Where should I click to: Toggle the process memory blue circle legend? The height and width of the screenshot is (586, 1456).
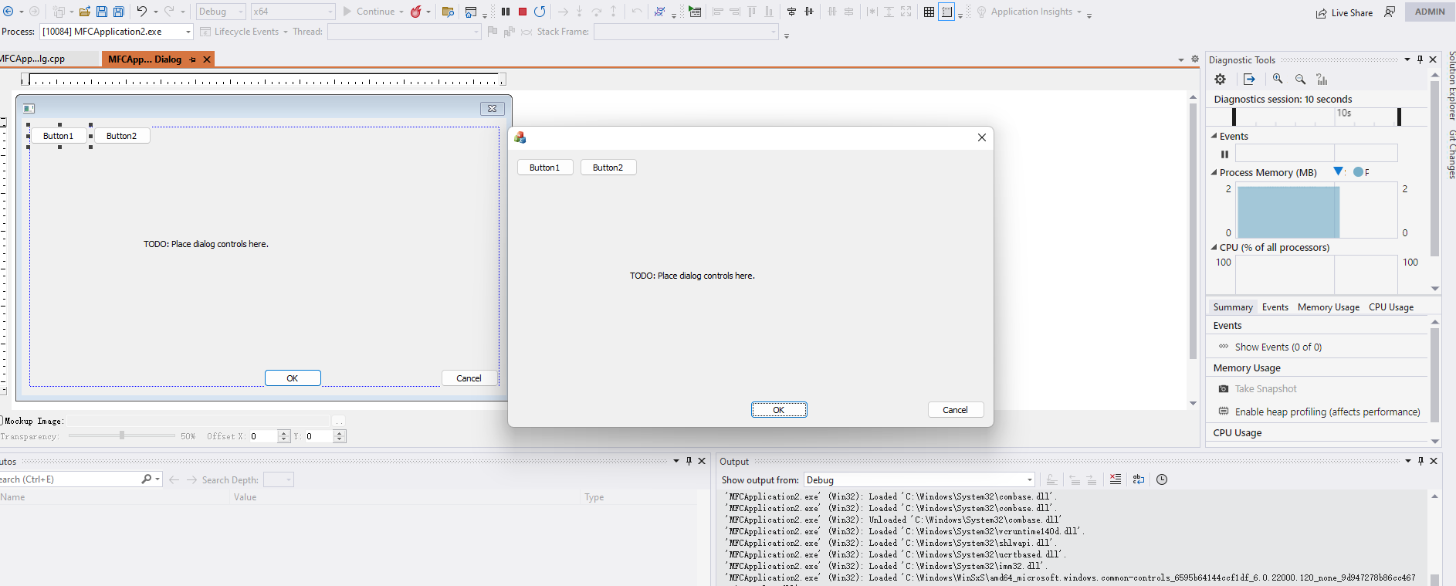pos(1358,171)
